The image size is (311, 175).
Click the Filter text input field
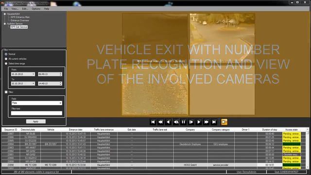pyautogui.click(x=37, y=113)
